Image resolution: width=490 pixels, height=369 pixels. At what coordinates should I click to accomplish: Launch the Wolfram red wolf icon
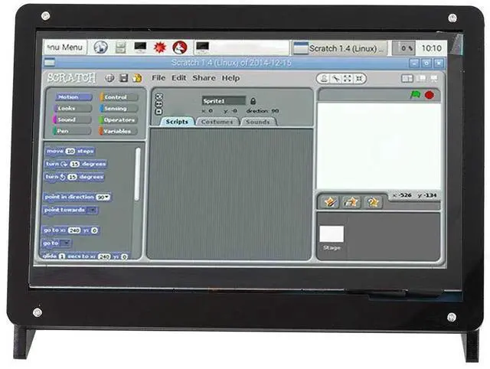click(x=180, y=47)
